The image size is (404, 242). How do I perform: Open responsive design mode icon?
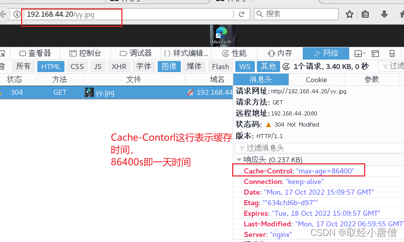pos(392,53)
